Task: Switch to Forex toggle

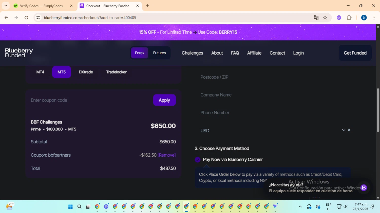Action: 140,53
